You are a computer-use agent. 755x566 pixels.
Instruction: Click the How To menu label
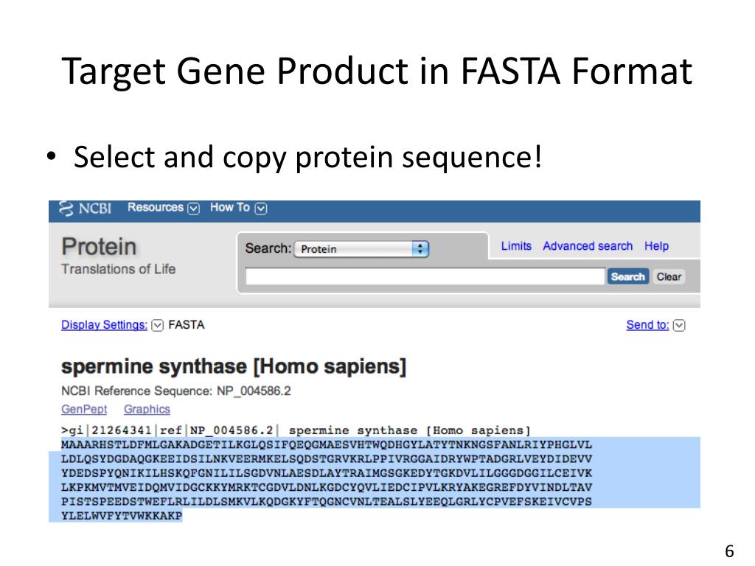230,207
